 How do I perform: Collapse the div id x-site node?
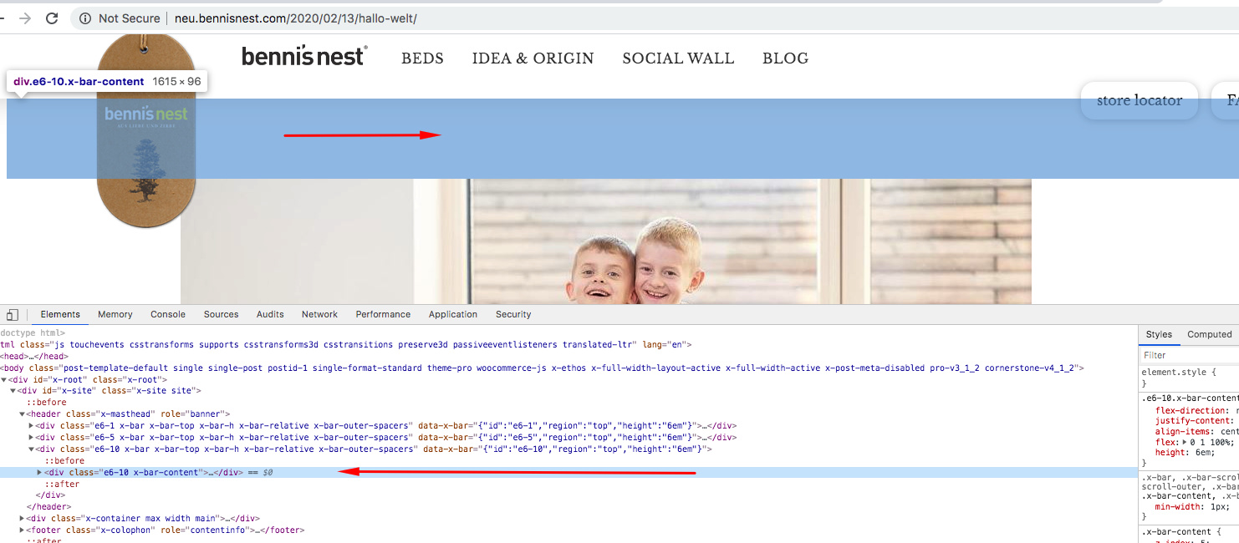(x=13, y=391)
